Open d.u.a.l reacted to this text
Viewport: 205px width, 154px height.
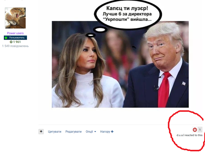pos(189,135)
